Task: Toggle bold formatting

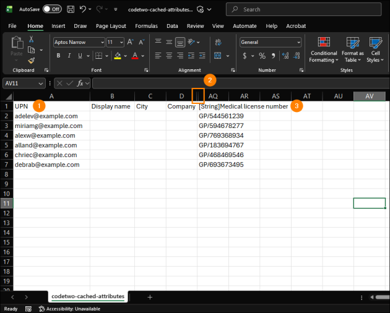Action: (58, 56)
